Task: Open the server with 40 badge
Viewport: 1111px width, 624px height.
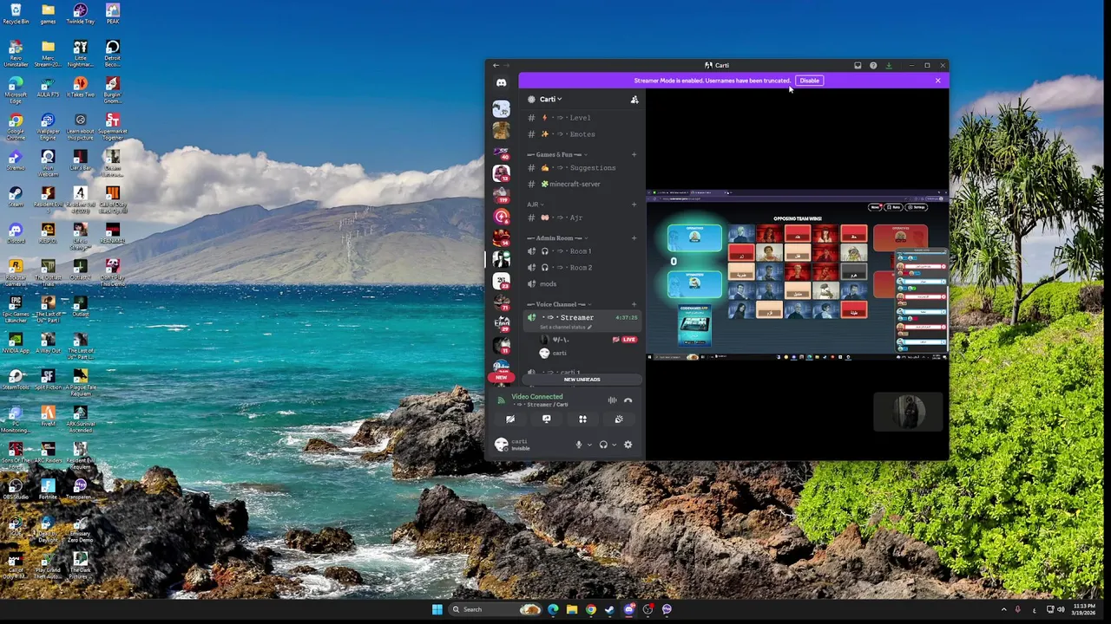Action: [501, 153]
